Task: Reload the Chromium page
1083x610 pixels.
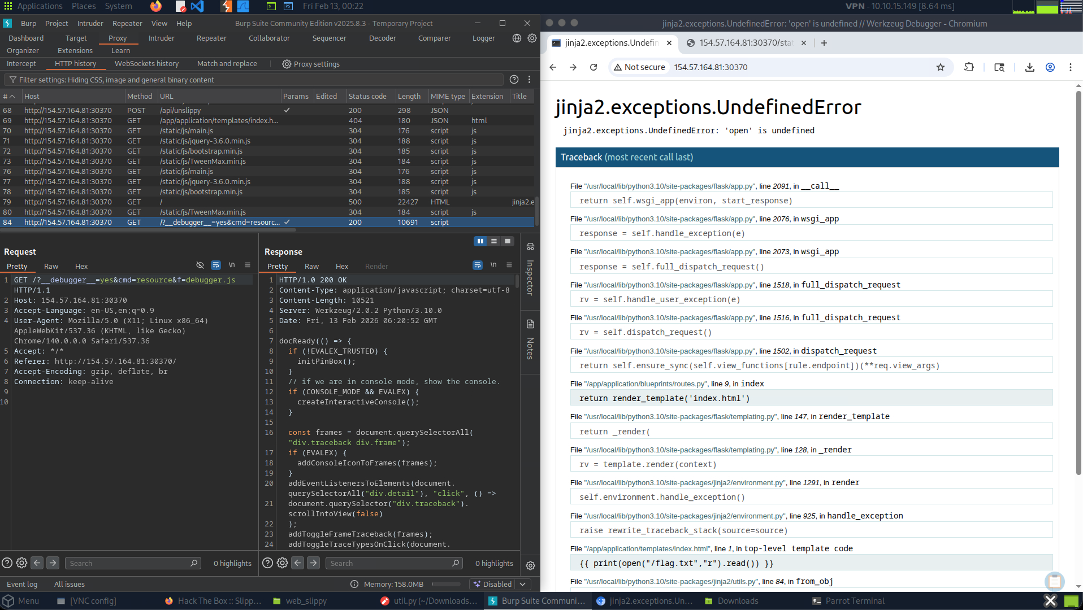Action: [594, 67]
